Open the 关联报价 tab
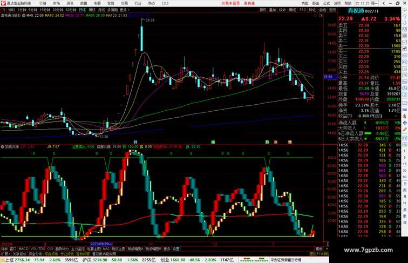 (x=19, y=254)
